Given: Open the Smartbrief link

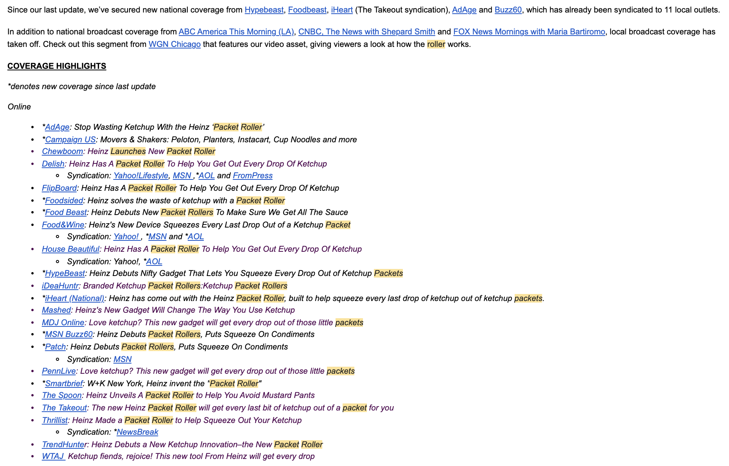Looking at the screenshot, I should 64,384.
